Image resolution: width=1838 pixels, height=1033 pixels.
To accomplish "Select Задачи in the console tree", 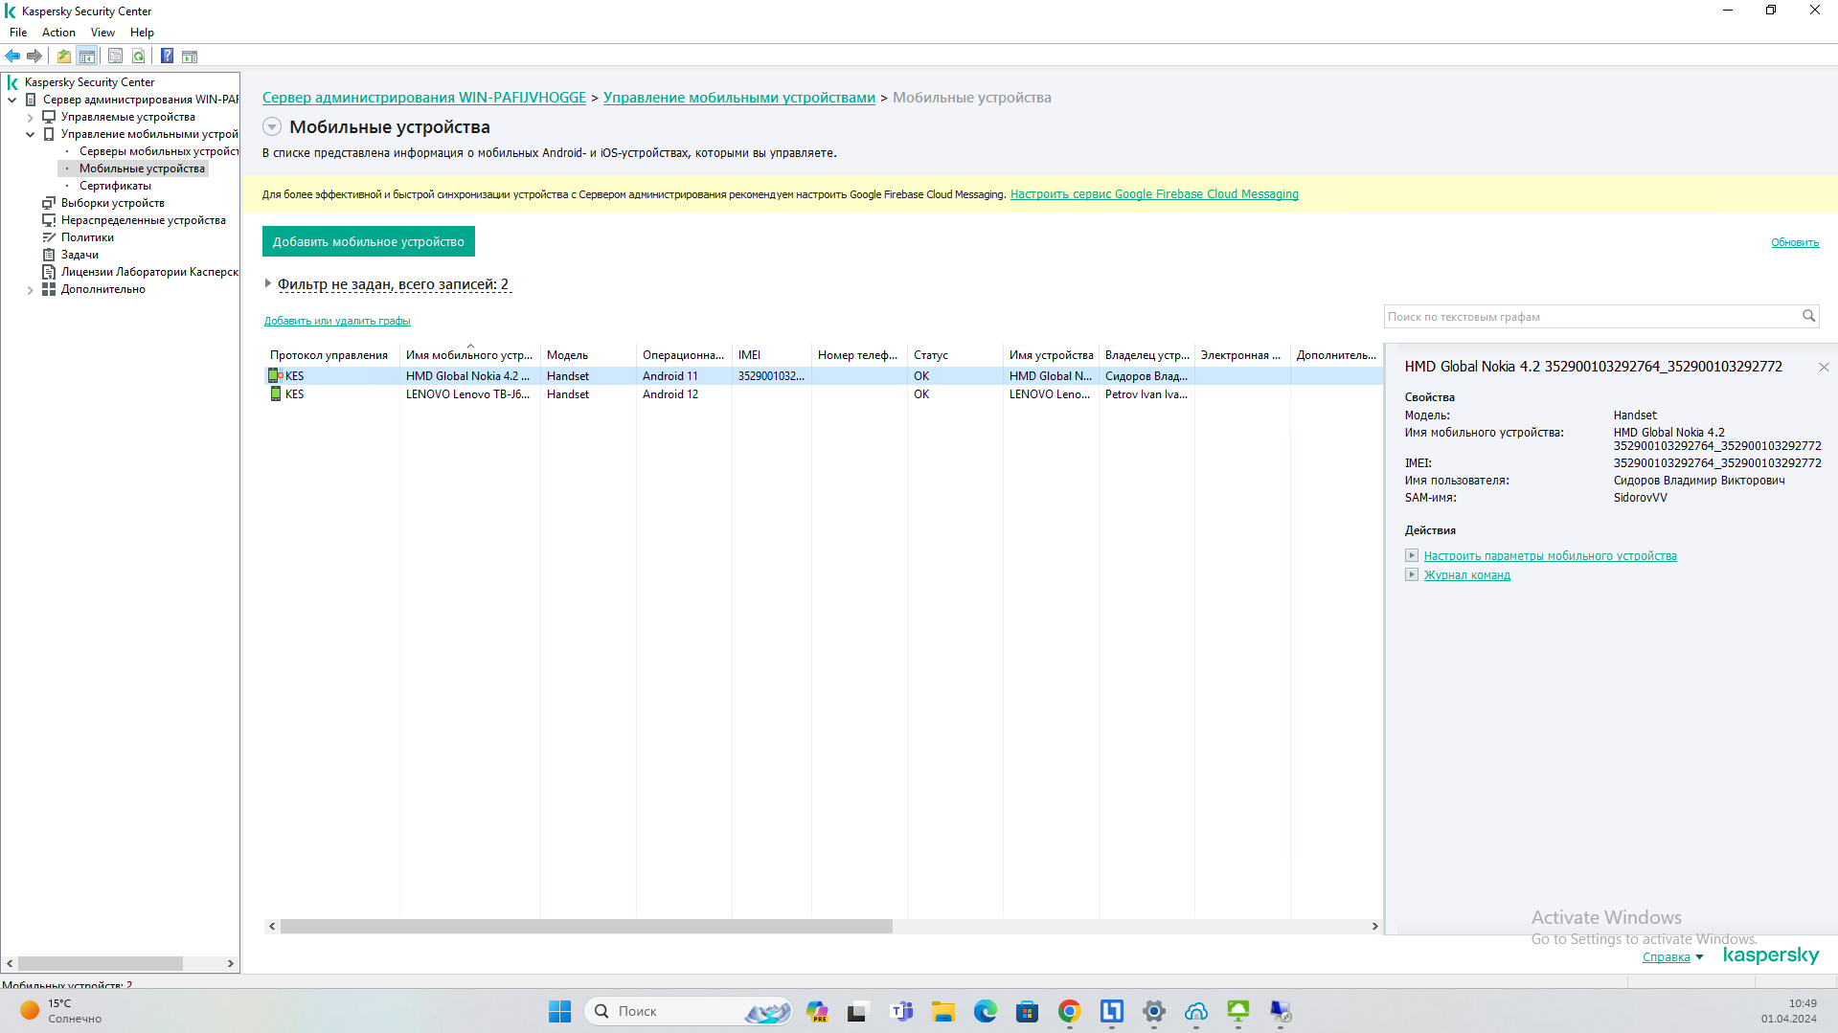I will click(x=79, y=255).
